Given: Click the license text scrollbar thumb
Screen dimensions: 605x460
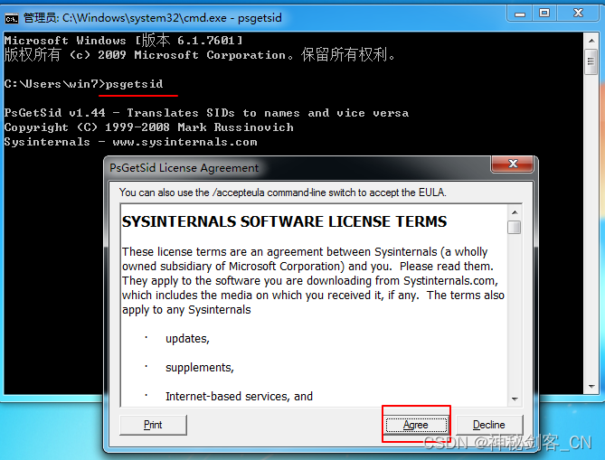Looking at the screenshot, I should (x=515, y=227).
